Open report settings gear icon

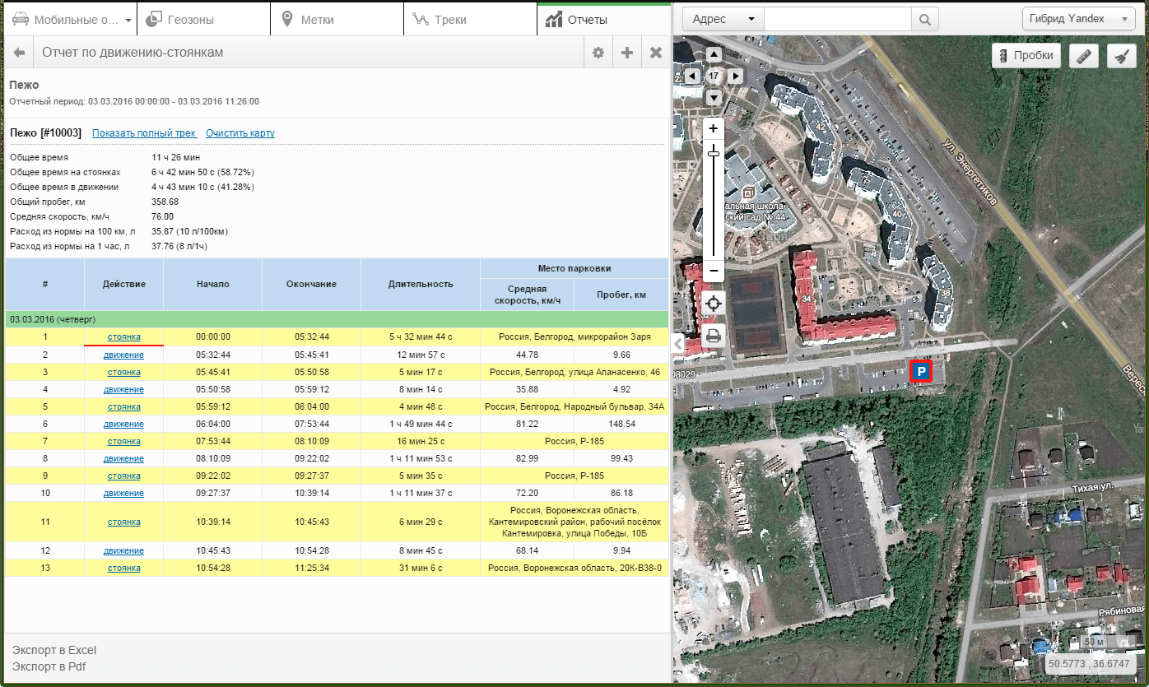click(598, 53)
